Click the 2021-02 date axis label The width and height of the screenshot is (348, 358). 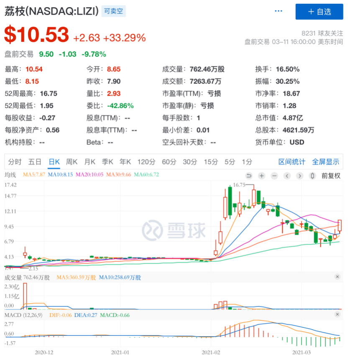[211, 352]
